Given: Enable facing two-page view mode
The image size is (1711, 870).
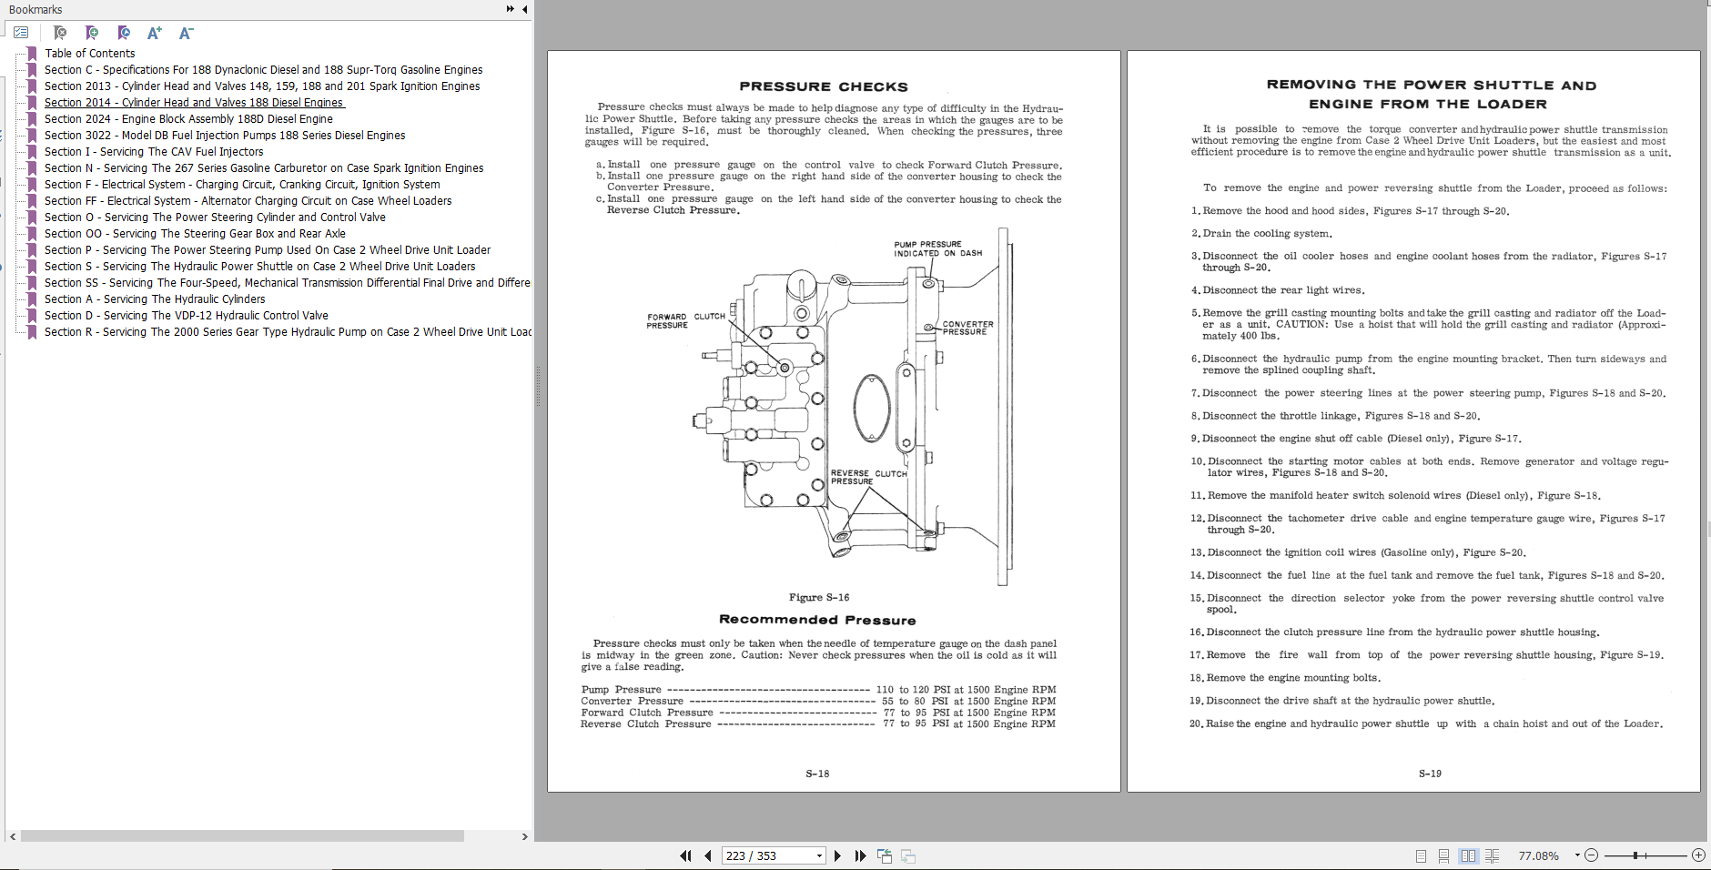Looking at the screenshot, I should click(1469, 855).
